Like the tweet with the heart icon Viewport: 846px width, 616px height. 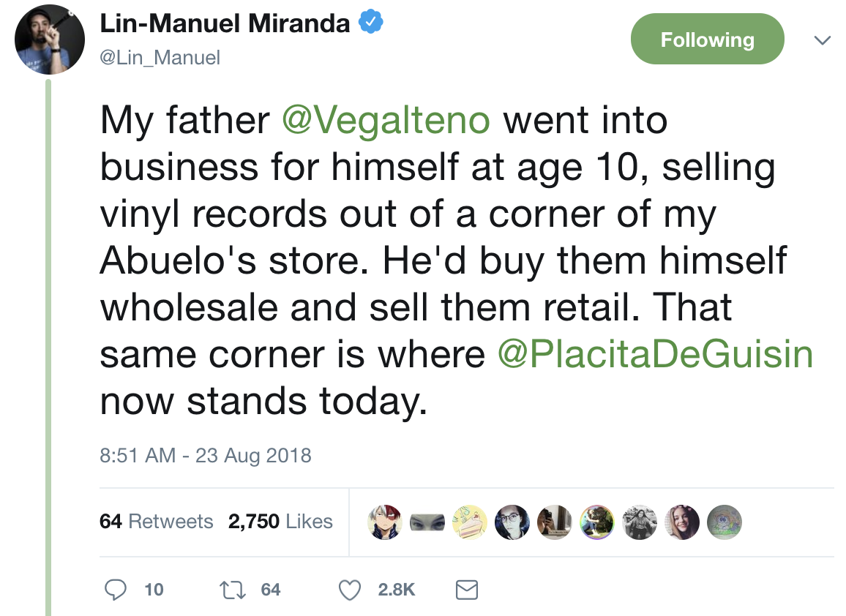click(351, 590)
